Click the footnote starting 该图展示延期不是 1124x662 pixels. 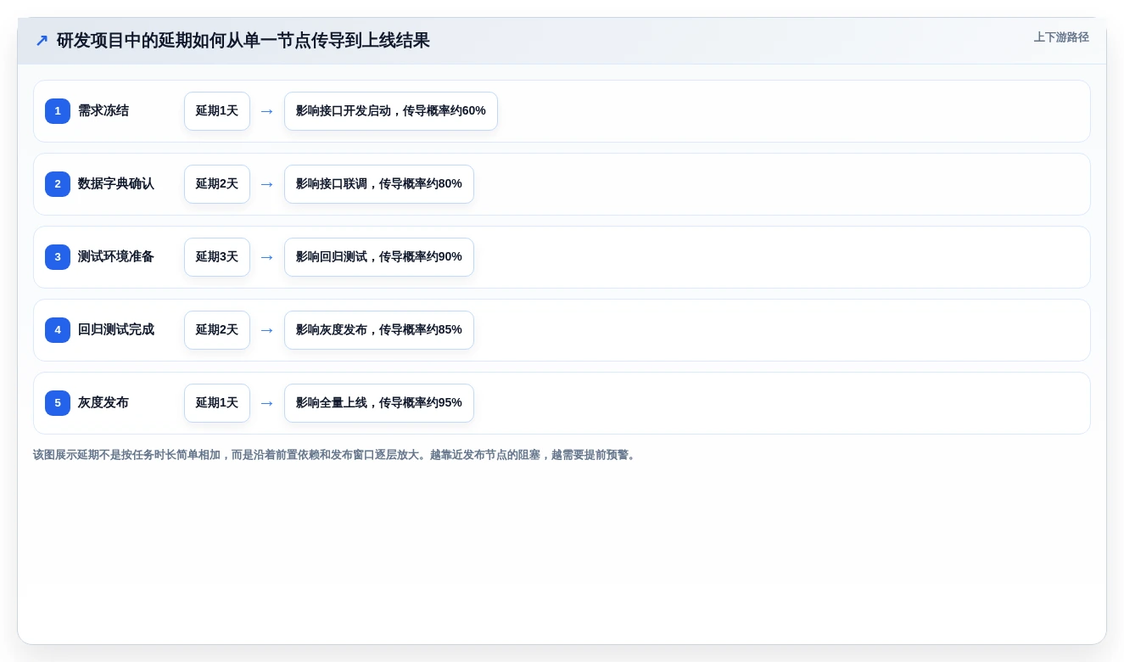coord(336,455)
